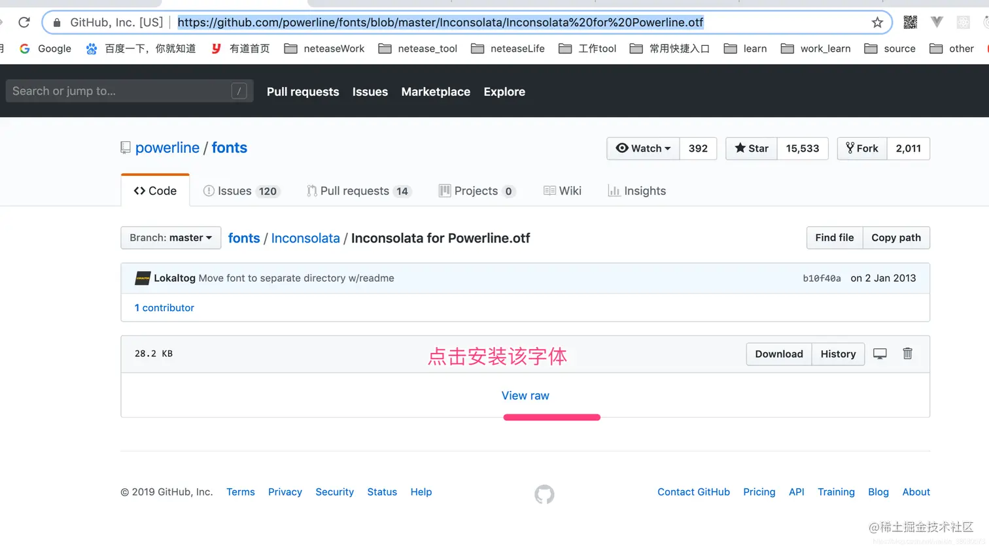Viewport: 989px width, 549px height.
Task: View the 2,011 forks count
Action: click(x=909, y=148)
